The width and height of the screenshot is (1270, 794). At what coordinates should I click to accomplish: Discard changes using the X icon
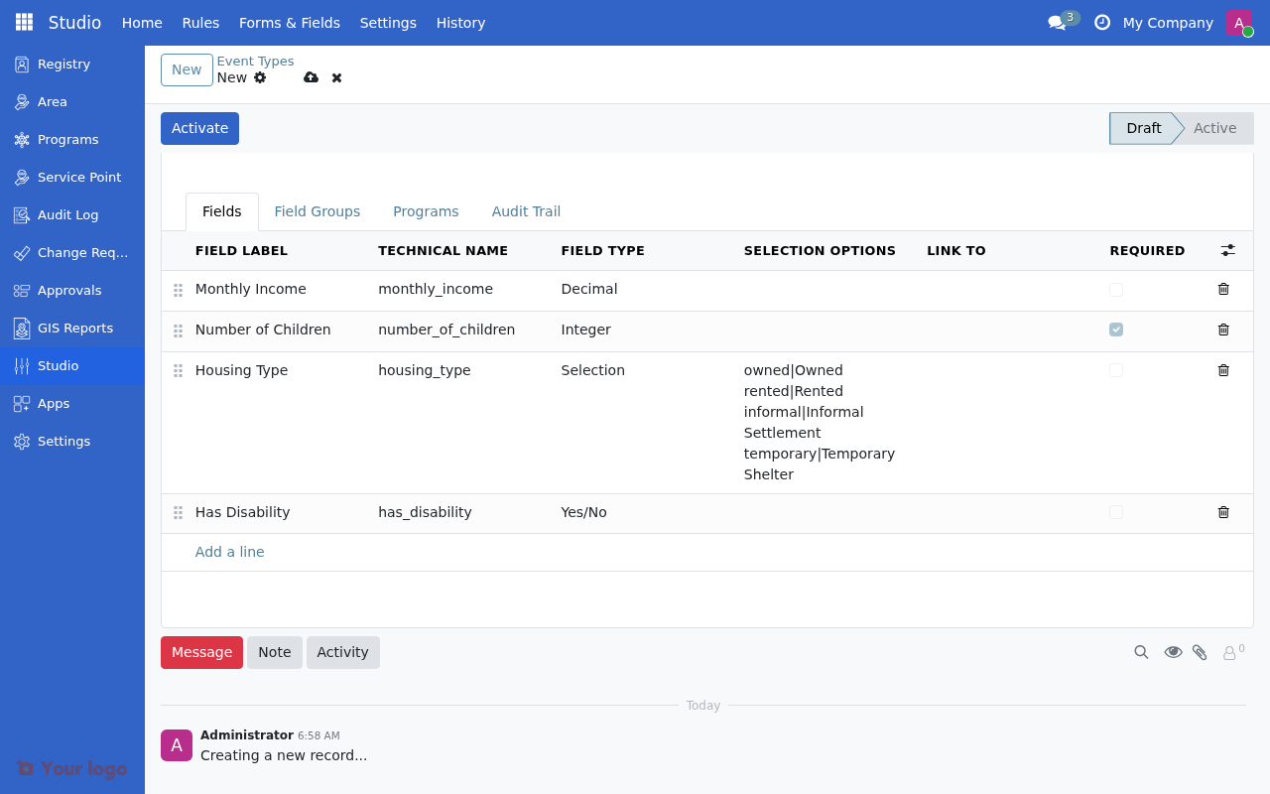tap(336, 77)
